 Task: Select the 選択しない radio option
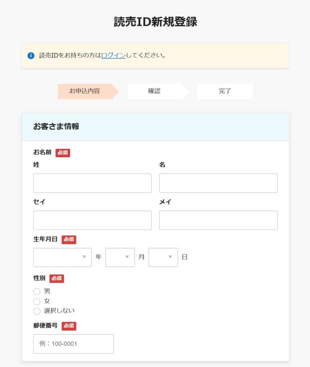coord(37,311)
